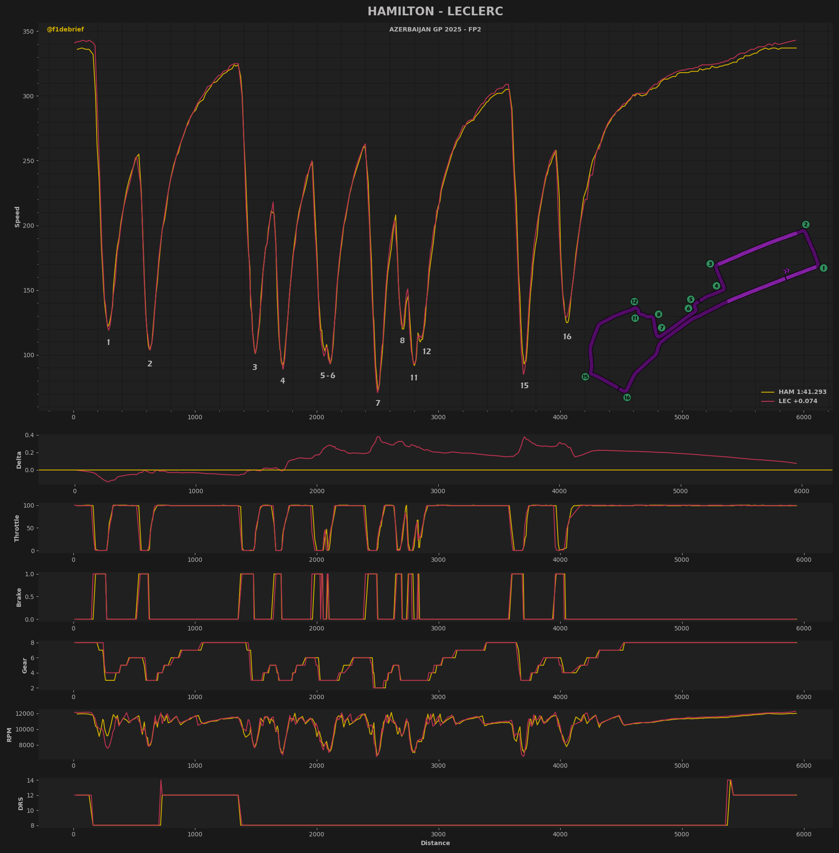Click the @f1debrief watermark
The image size is (839, 853).
pyautogui.click(x=65, y=30)
